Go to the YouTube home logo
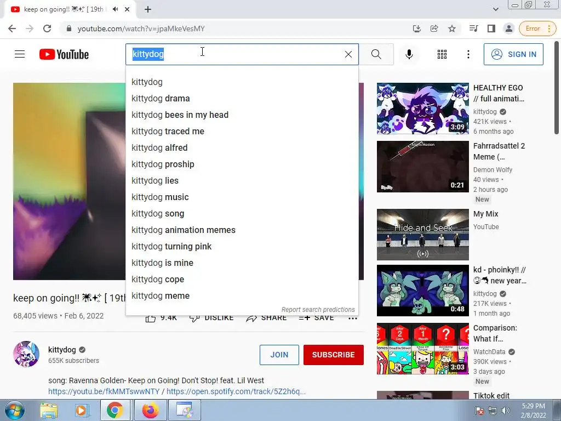 tap(64, 54)
